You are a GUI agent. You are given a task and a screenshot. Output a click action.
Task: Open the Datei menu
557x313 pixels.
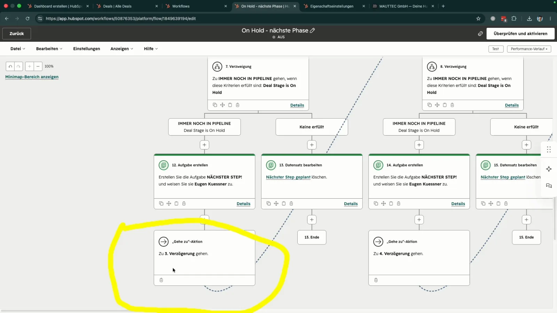pos(18,49)
